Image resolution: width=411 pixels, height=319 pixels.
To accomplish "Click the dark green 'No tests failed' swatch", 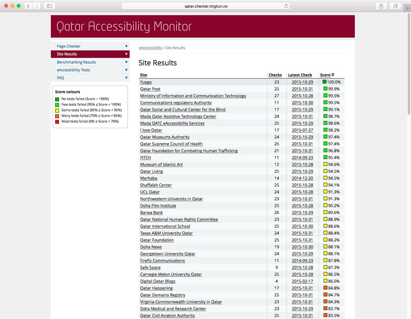I will pyautogui.click(x=57, y=99).
